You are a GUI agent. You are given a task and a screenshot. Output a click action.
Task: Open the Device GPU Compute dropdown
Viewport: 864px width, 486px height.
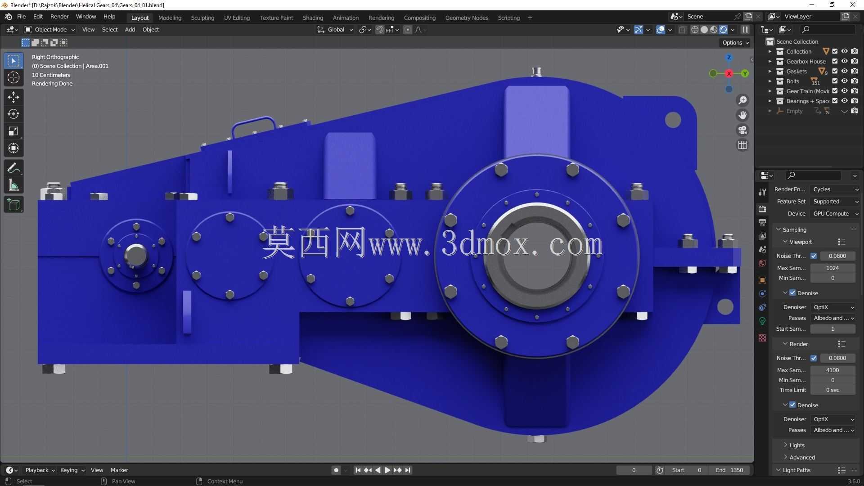pyautogui.click(x=835, y=214)
